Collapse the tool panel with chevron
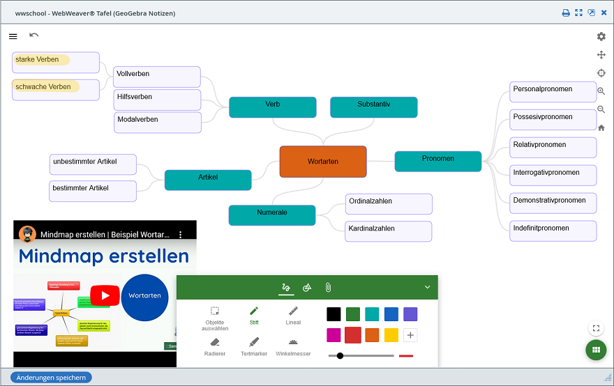The height and width of the screenshot is (386, 614). (x=428, y=287)
